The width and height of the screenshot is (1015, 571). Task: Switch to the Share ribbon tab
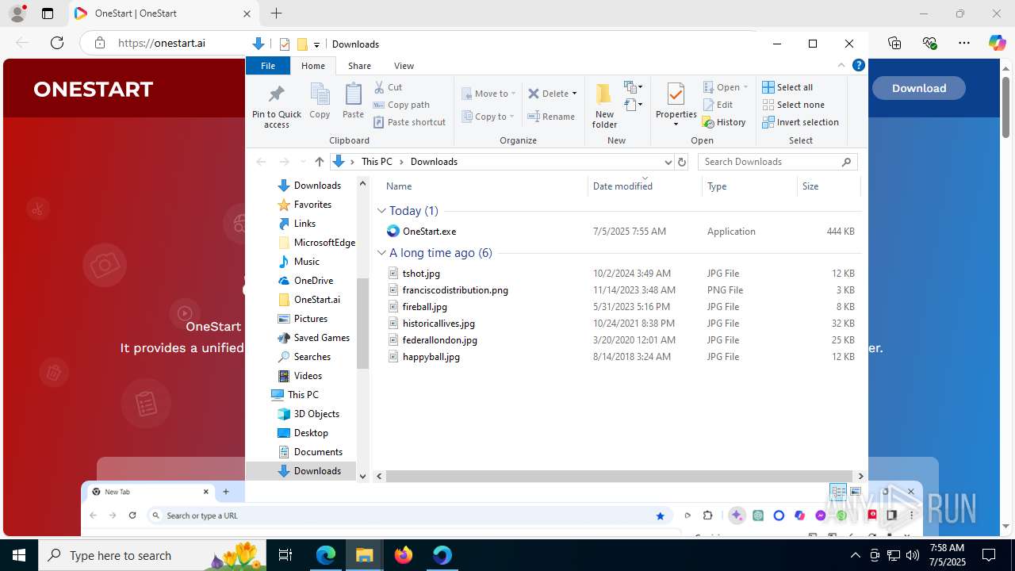[x=359, y=66]
